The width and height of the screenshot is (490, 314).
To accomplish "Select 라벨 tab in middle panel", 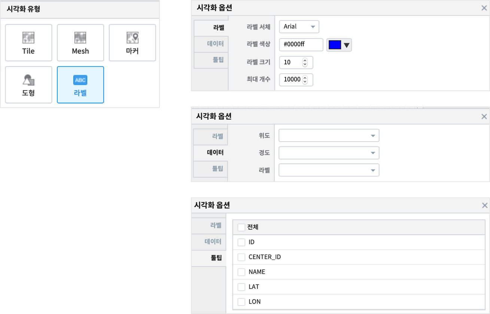I will (210, 137).
